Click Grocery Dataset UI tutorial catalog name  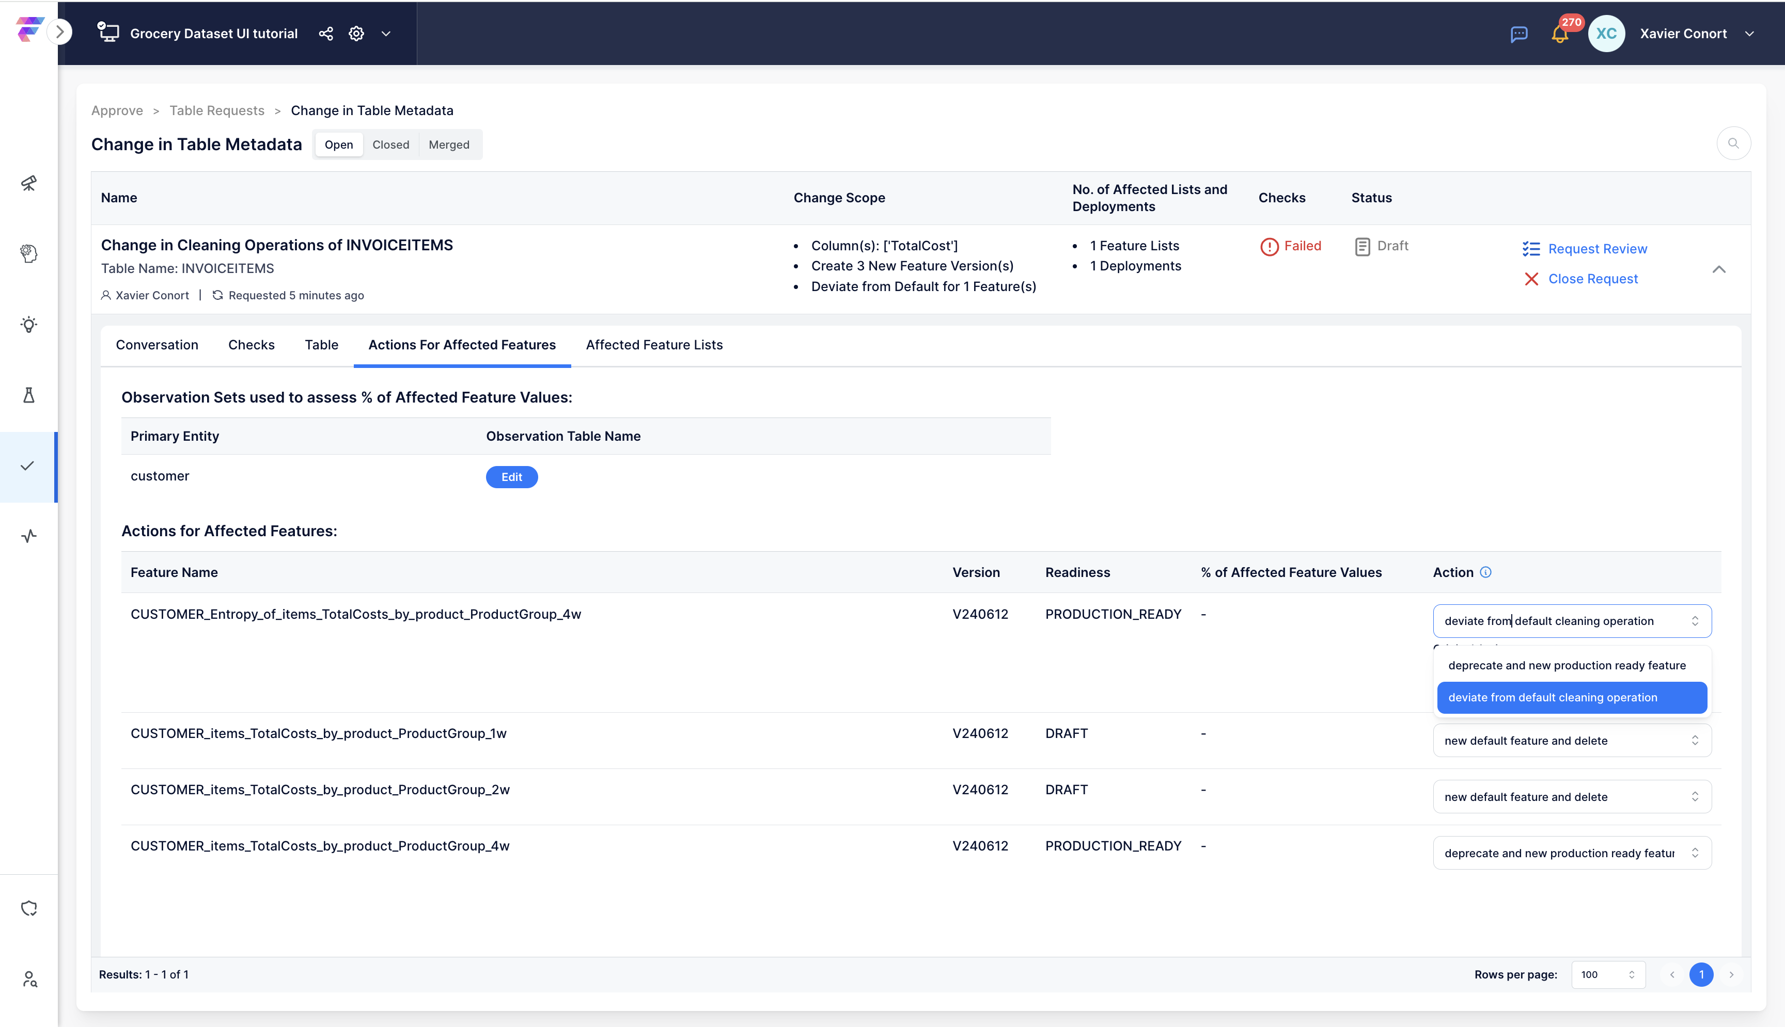pyautogui.click(x=214, y=33)
